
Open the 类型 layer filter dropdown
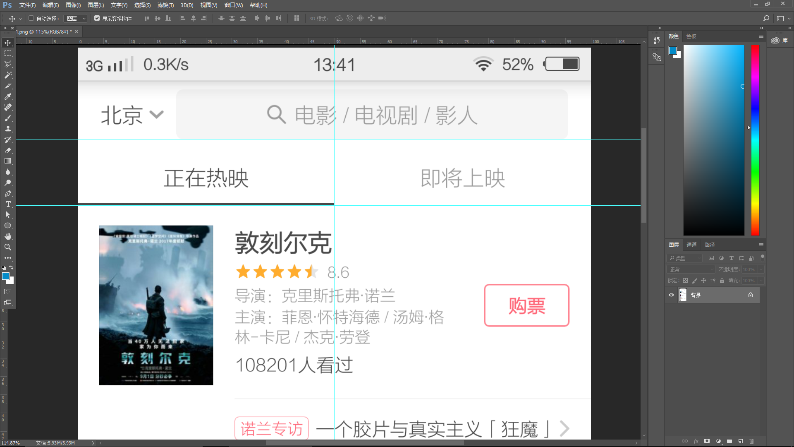tap(685, 258)
